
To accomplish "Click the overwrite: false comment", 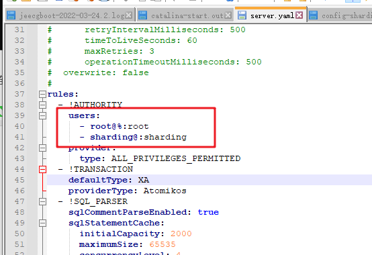I will (x=106, y=72).
